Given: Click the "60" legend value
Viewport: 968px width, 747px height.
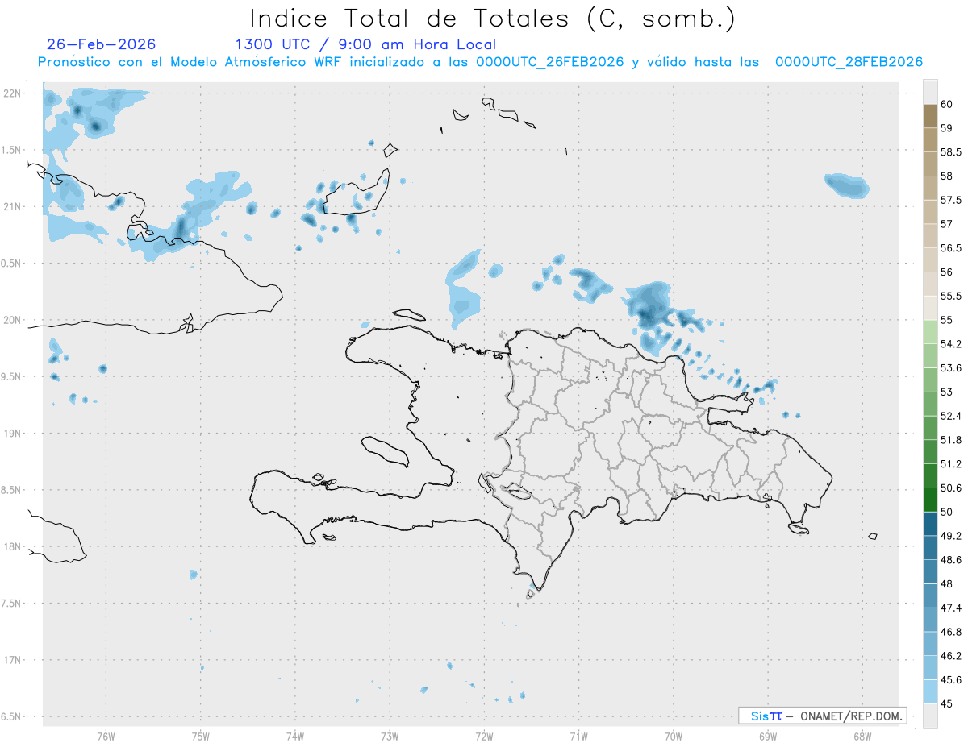Looking at the screenshot, I should 946,104.
